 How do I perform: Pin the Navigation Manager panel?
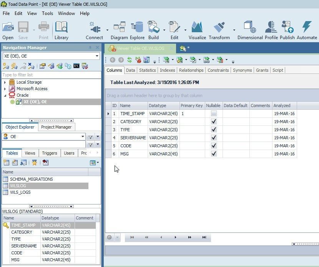pyautogui.click(x=90, y=48)
